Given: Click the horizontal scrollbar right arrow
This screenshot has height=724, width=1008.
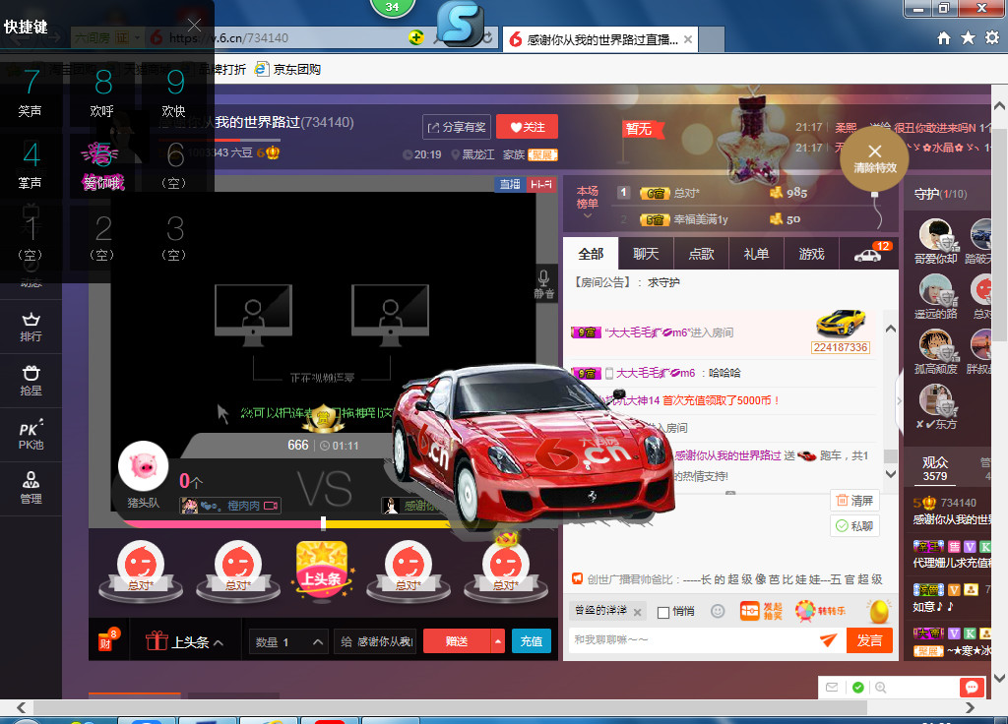Looking at the screenshot, I should pyautogui.click(x=970, y=707).
